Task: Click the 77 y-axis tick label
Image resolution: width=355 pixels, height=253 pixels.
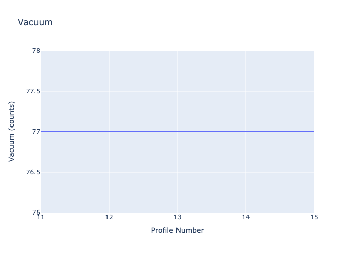Action: click(36, 132)
